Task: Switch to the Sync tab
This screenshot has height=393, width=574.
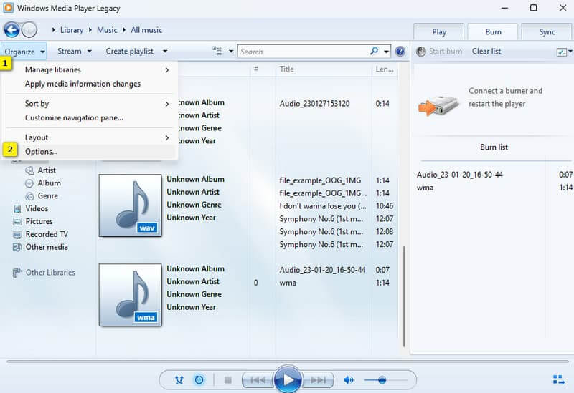Action: 547,31
